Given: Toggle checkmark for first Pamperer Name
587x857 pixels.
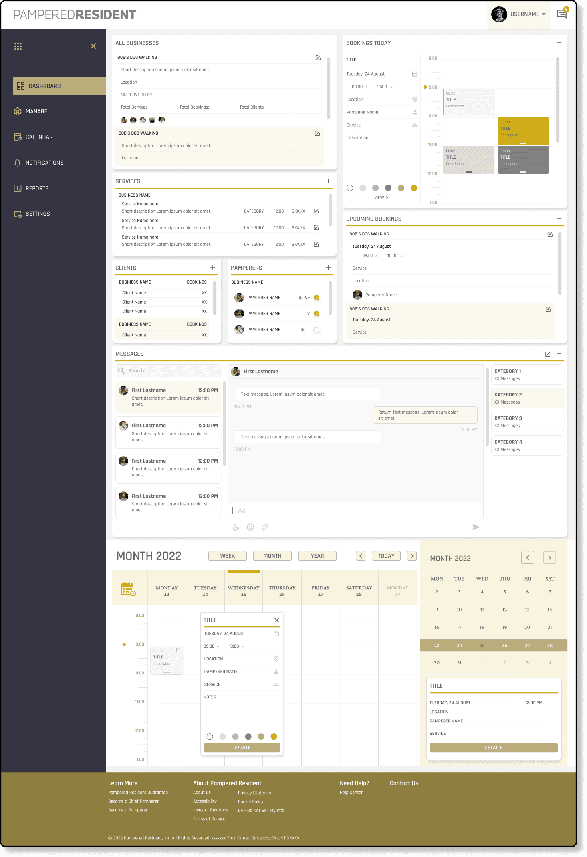Looking at the screenshot, I should point(317,298).
